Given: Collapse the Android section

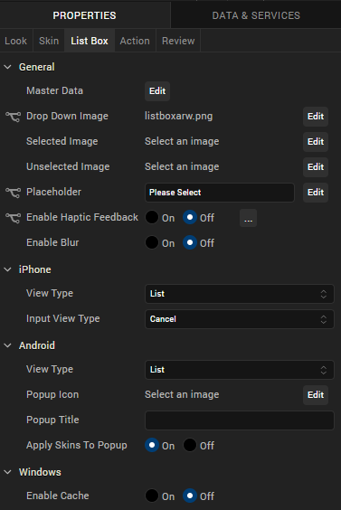Looking at the screenshot, I should point(7,345).
